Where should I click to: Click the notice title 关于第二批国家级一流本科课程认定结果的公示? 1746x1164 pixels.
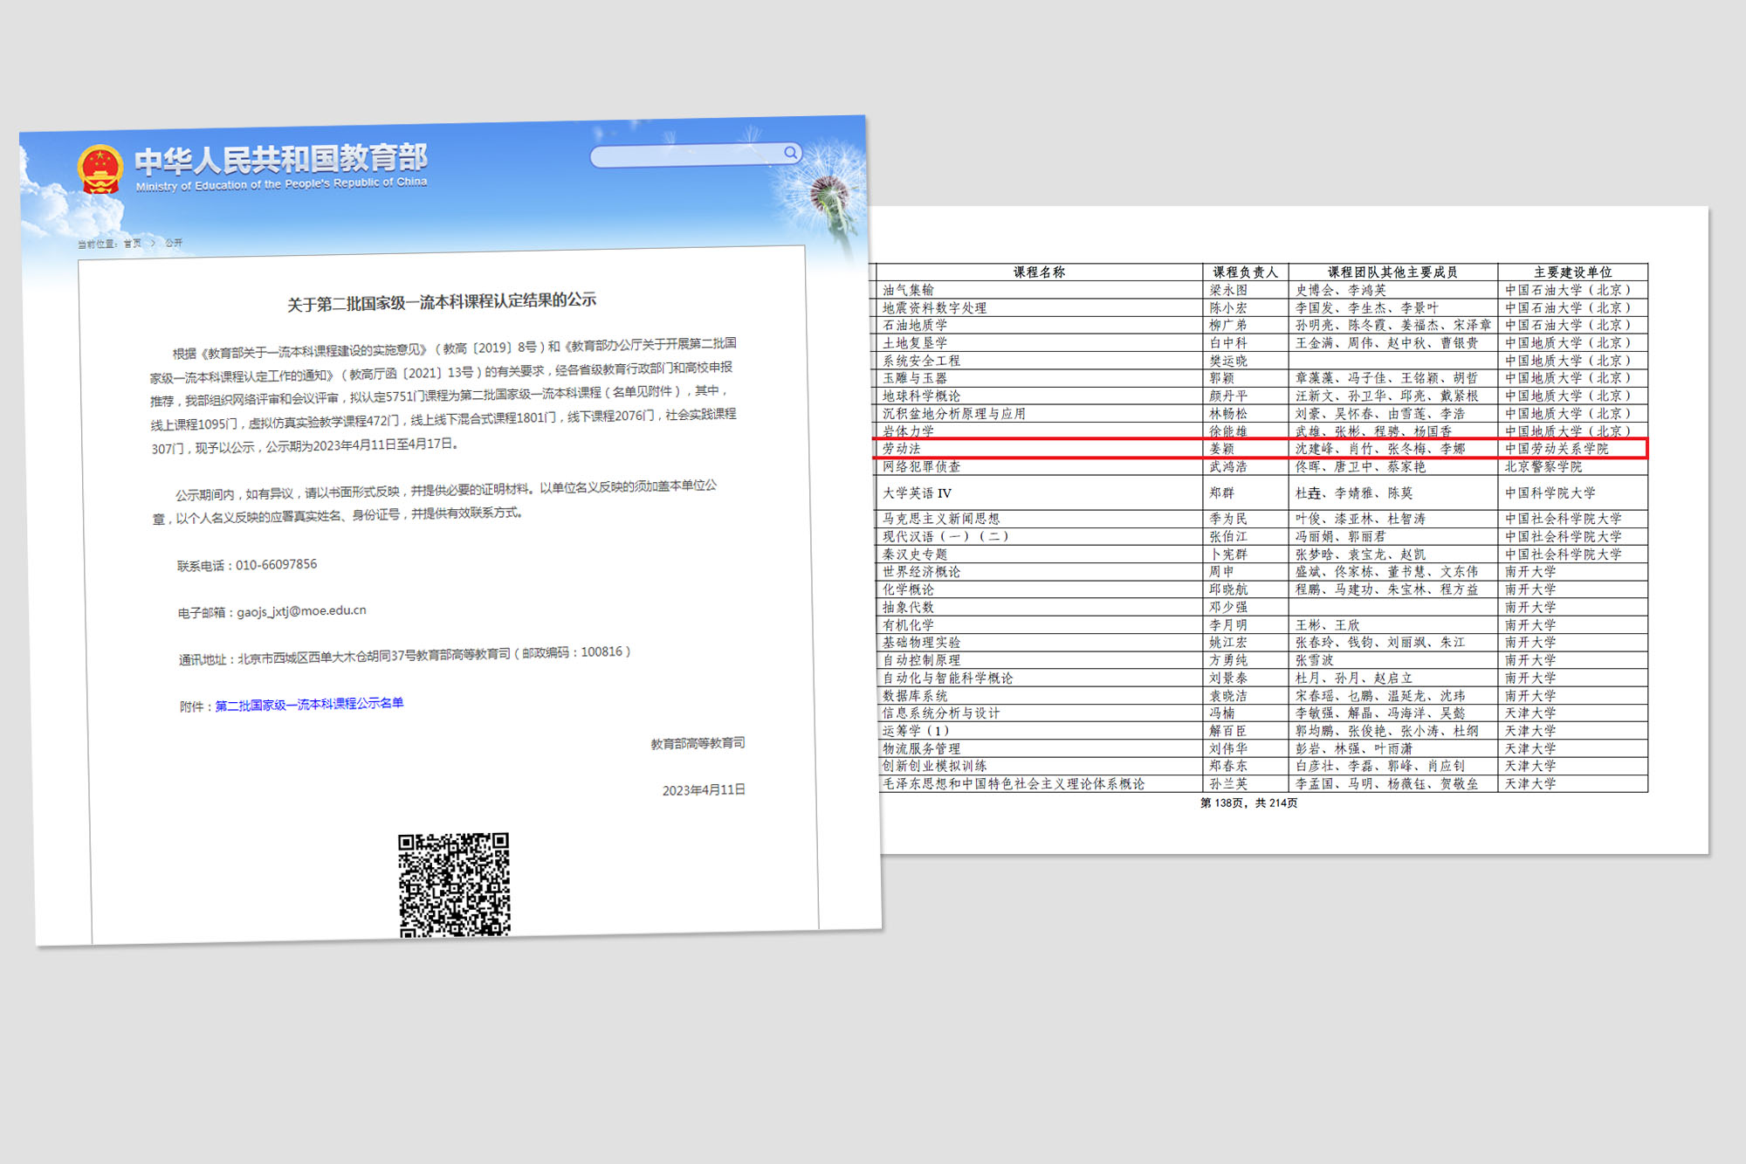pyautogui.click(x=442, y=302)
